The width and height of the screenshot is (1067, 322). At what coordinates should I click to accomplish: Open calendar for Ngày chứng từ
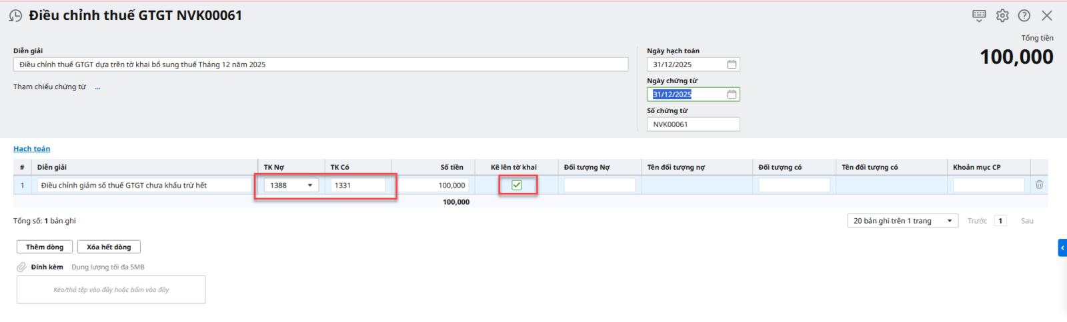point(732,94)
